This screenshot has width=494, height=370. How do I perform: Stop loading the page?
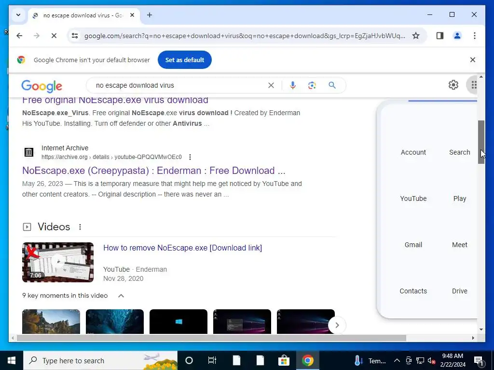coord(54,36)
